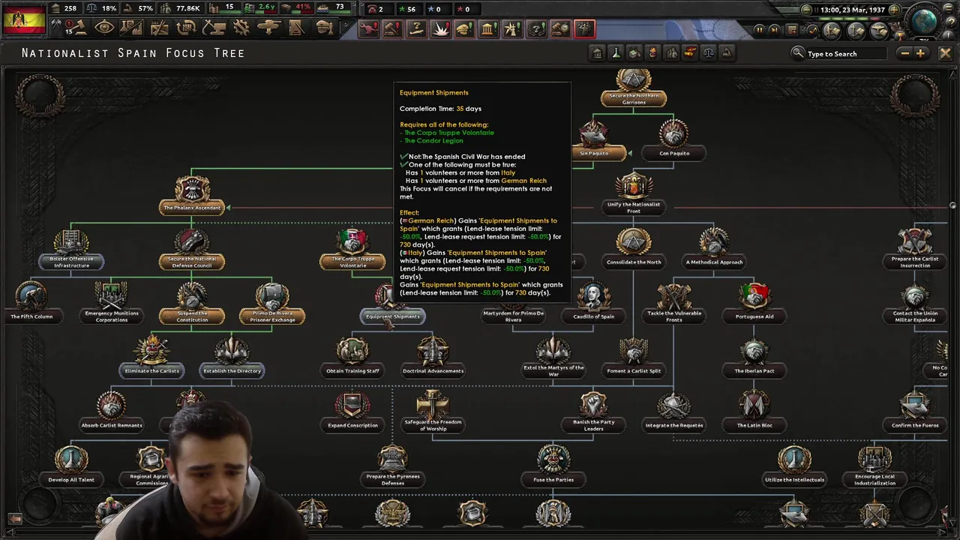960x540 pixels.
Task: Click the factories counter showing 15
Action: tap(223, 7)
